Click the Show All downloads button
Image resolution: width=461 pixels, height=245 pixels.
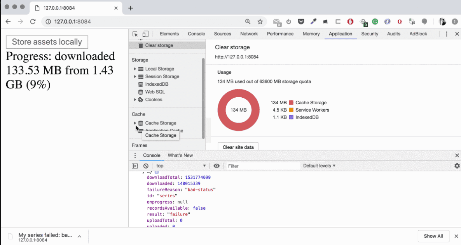433,236
